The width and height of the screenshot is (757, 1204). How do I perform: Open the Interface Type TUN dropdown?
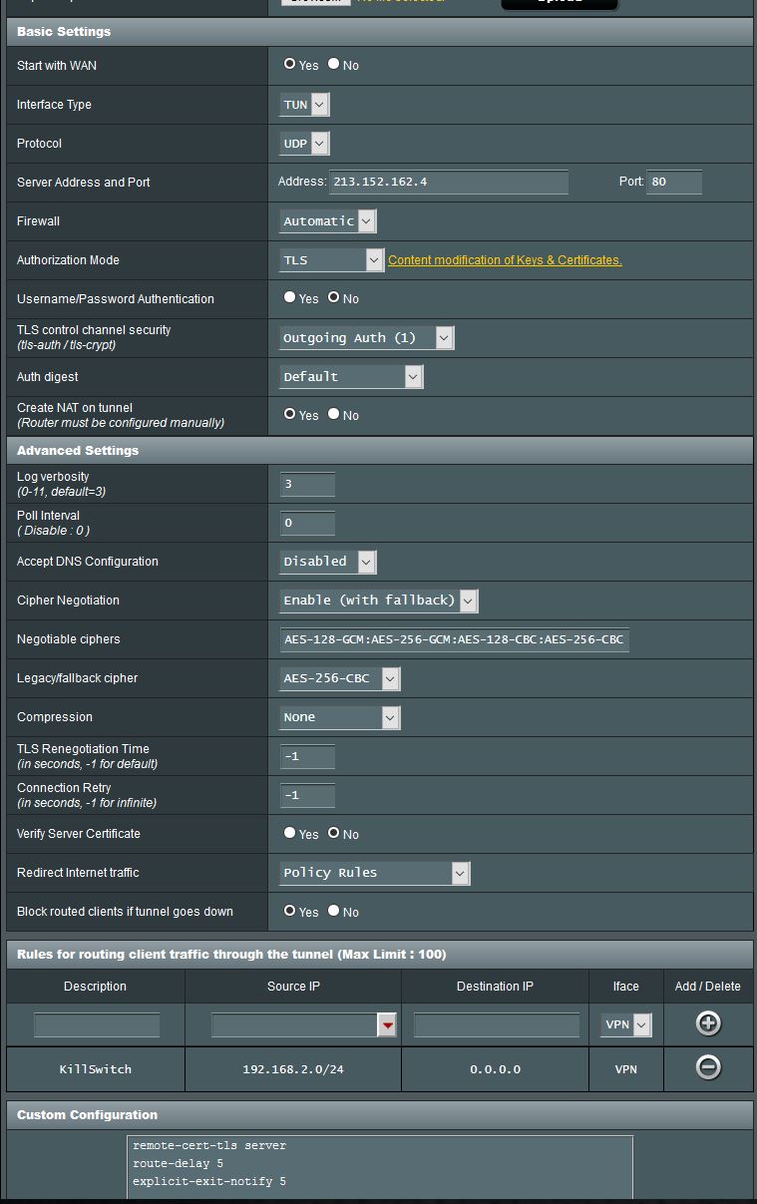pyautogui.click(x=304, y=105)
